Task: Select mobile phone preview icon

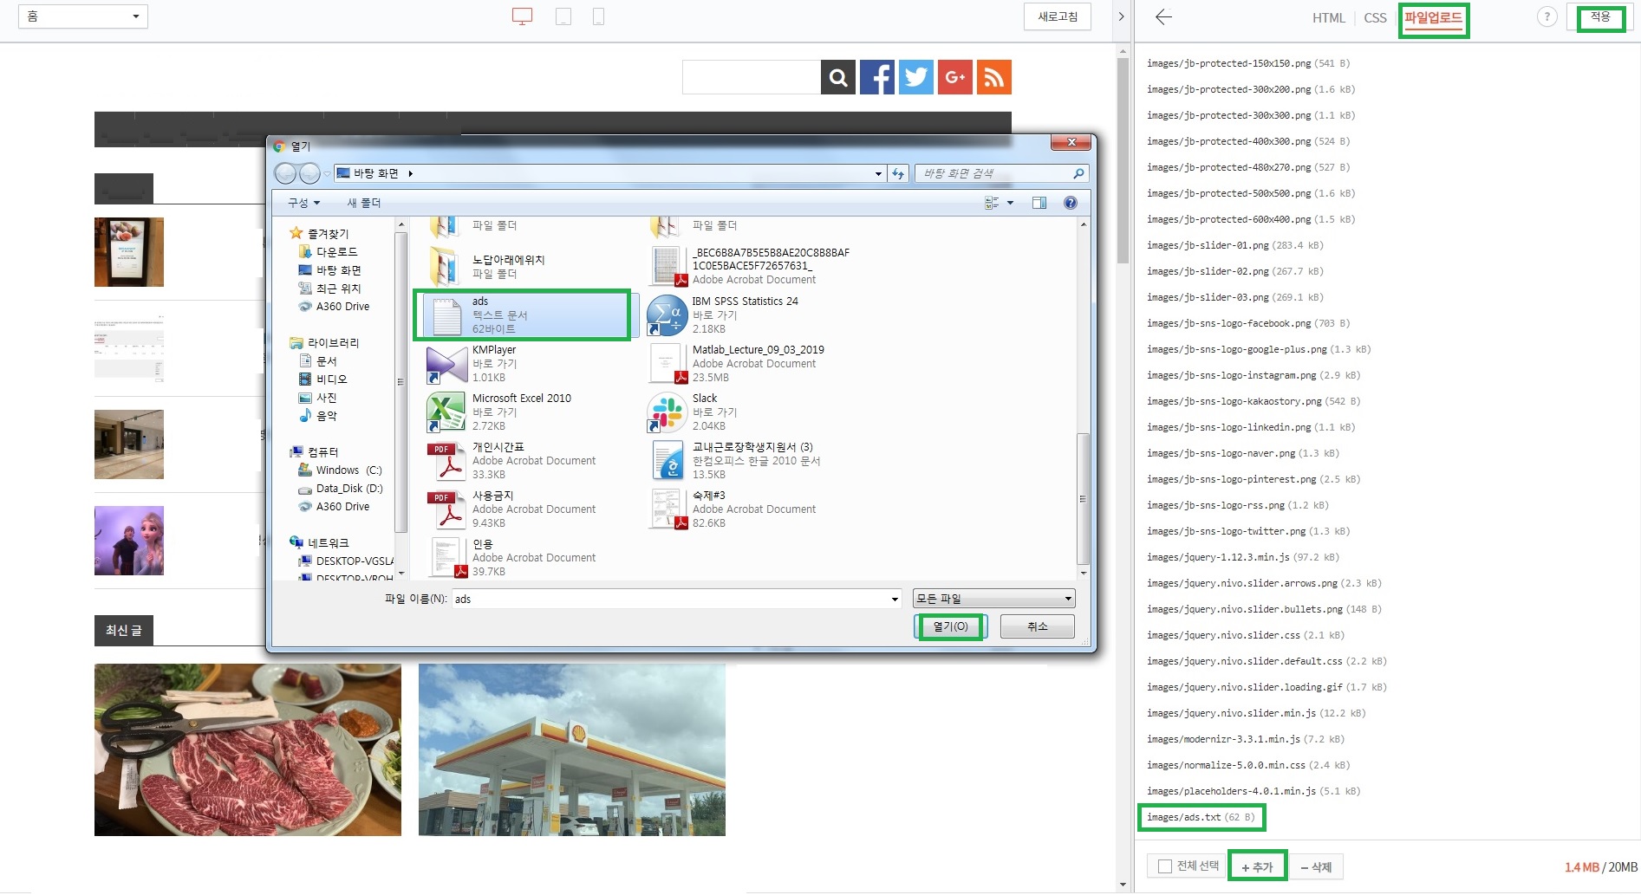Action: coord(598,16)
